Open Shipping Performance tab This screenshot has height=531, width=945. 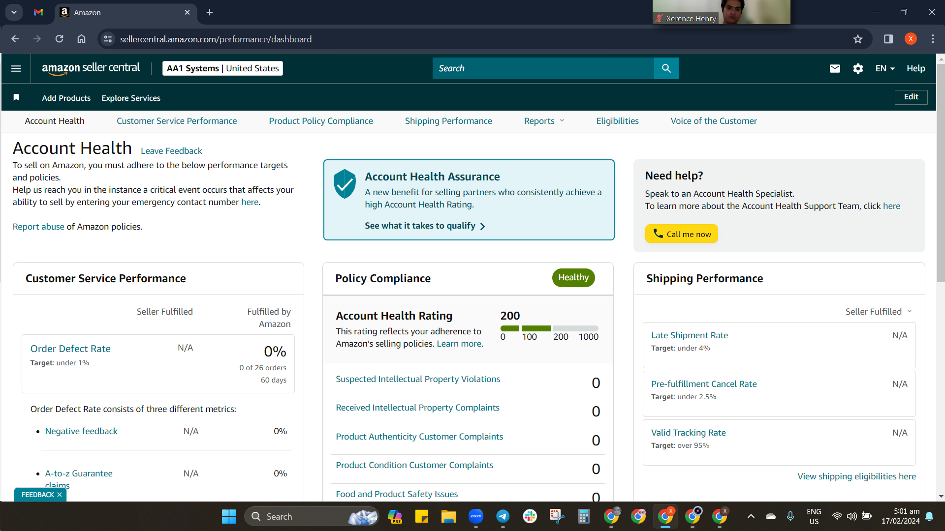tap(448, 121)
